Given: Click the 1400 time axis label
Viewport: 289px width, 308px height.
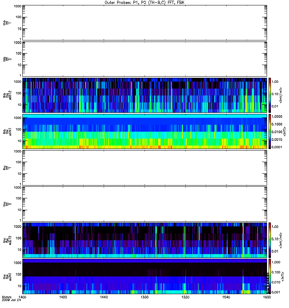Looking at the screenshot, I should click(22, 297).
